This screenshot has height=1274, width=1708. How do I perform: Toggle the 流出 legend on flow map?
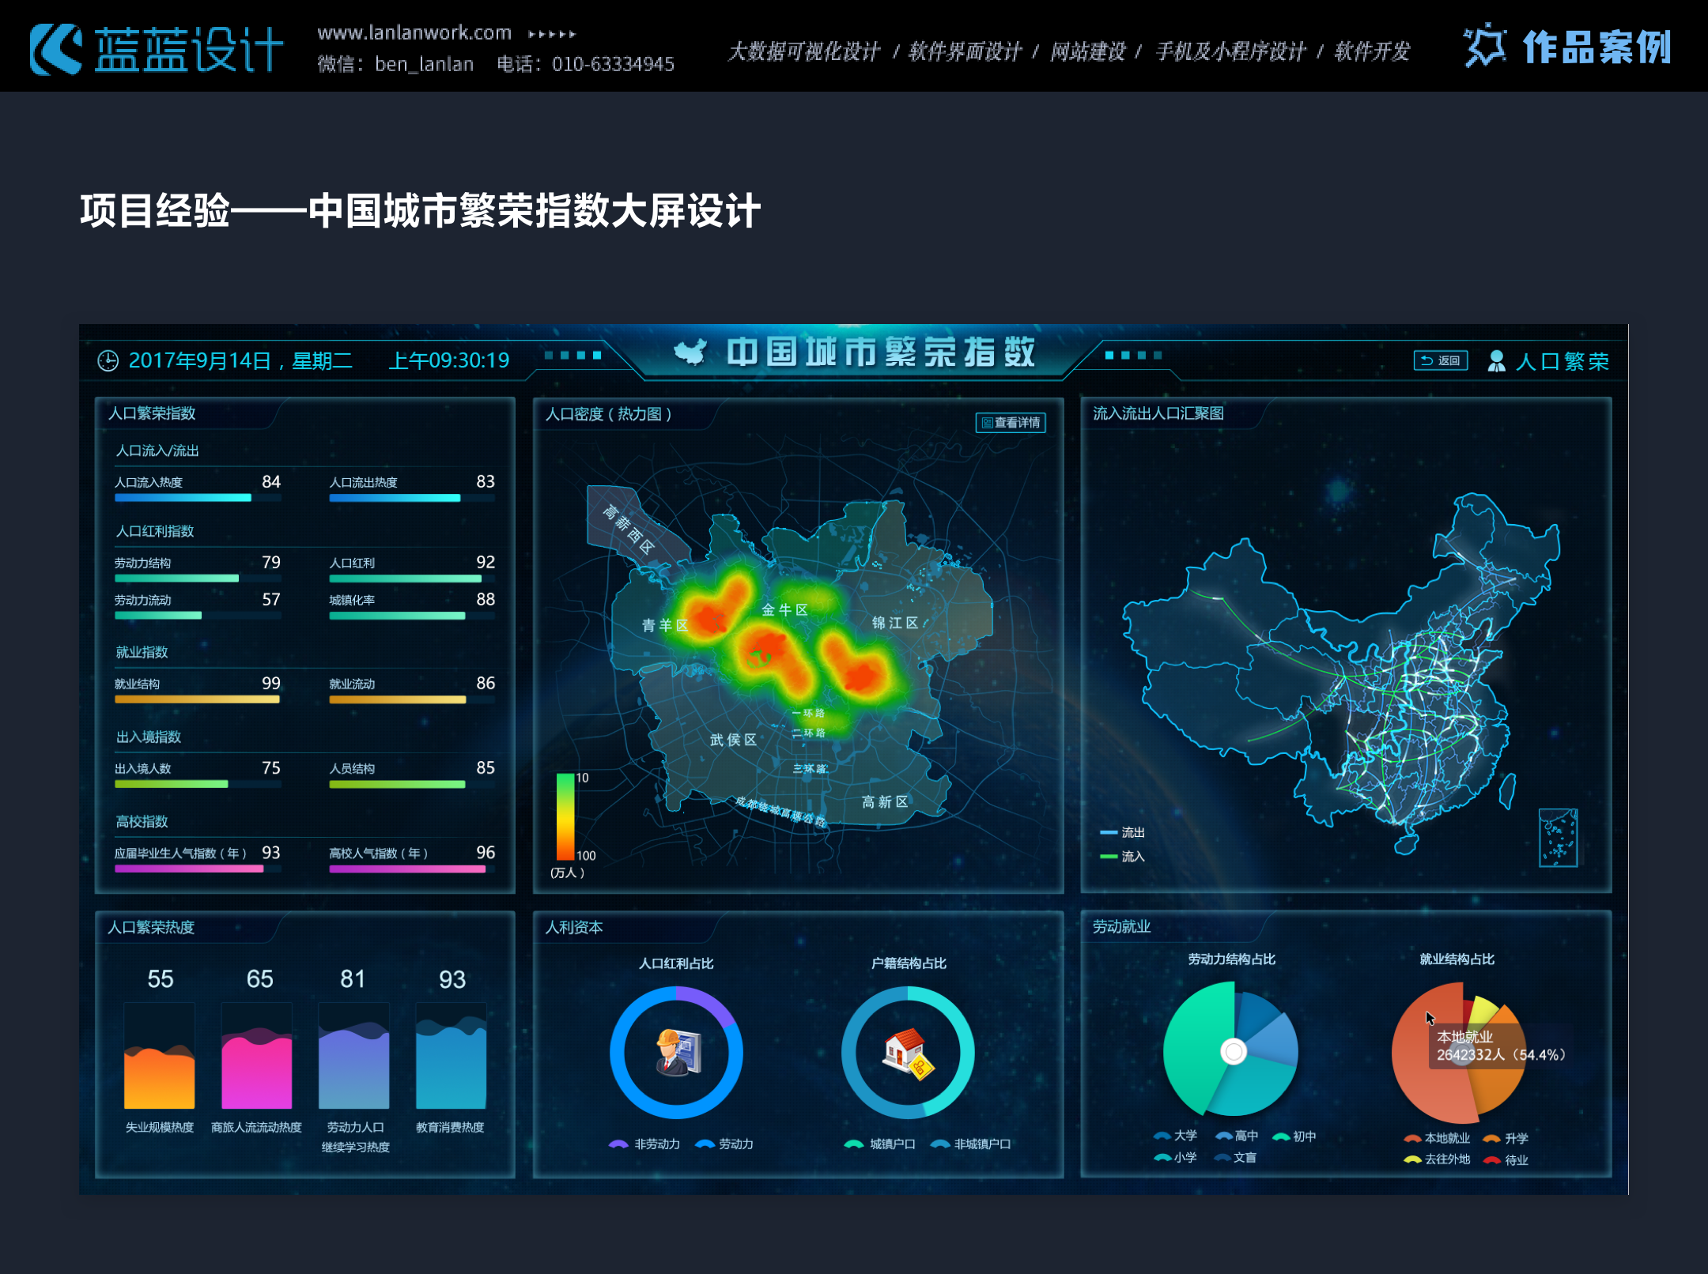(1123, 832)
